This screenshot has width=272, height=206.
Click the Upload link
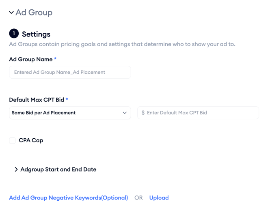[x=159, y=198]
